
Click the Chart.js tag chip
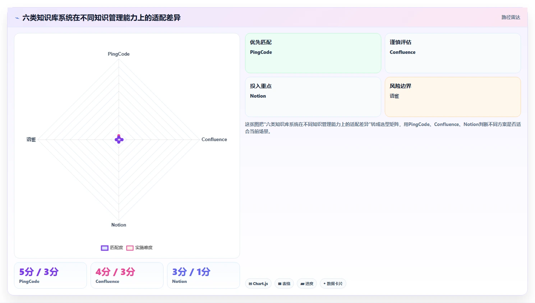coord(258,284)
